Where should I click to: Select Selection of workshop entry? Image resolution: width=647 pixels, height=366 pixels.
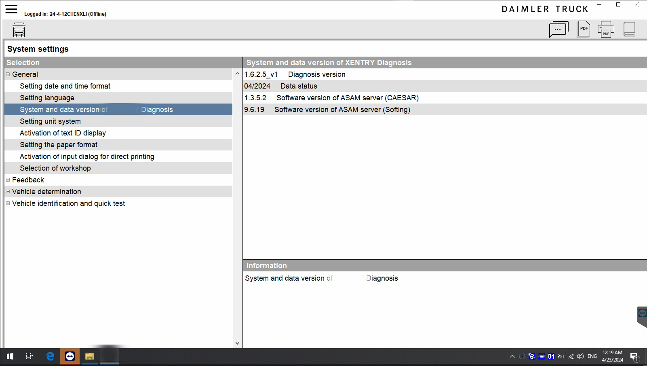[x=118, y=168]
